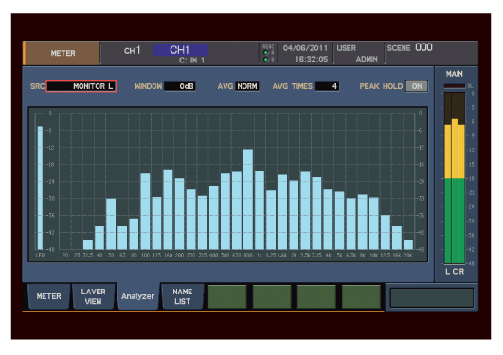Switch to the METER bottom tab
The image size is (503, 355).
[48, 296]
